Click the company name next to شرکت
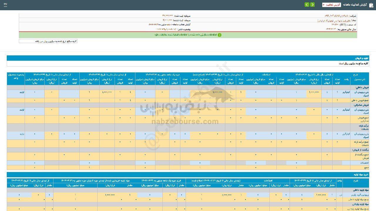The image size is (376, 211). 337,15
